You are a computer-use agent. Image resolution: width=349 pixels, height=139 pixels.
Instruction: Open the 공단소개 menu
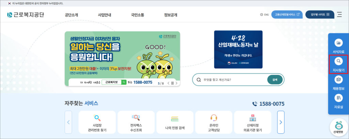pyautogui.click(x=72, y=15)
